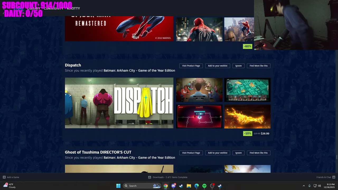The height and width of the screenshot is (190, 338).
Task: Open Ghost of Tsushima DIRECTOR'S CUT title
Action: click(x=98, y=152)
